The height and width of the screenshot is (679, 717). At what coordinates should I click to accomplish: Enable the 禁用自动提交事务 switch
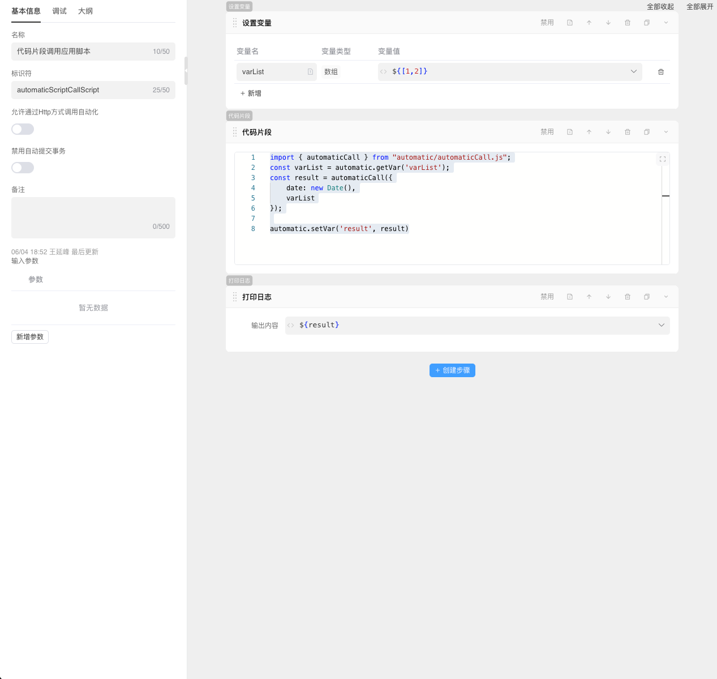(23, 168)
